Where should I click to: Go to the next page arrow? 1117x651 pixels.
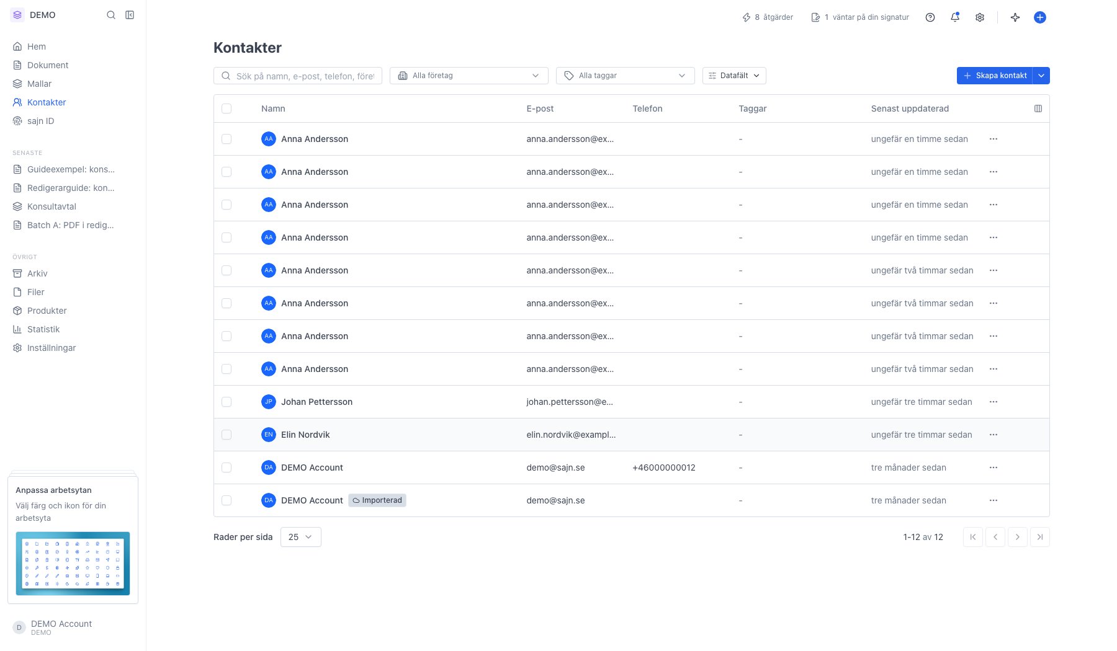[1018, 537]
